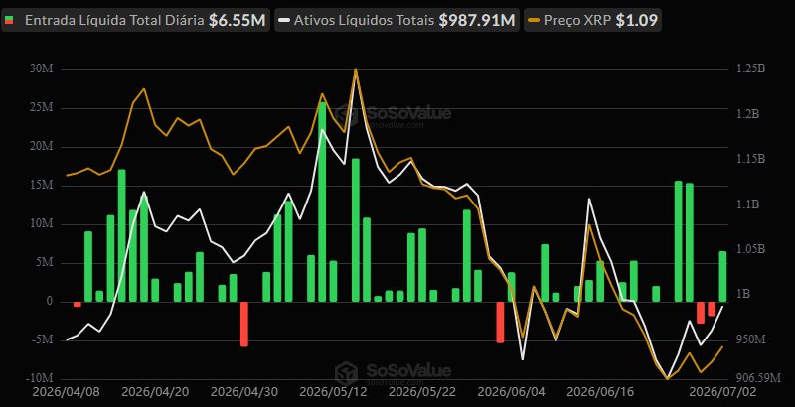Image resolution: width=795 pixels, height=407 pixels.
Task: Click the 15M left axis label
Action: pos(43,186)
